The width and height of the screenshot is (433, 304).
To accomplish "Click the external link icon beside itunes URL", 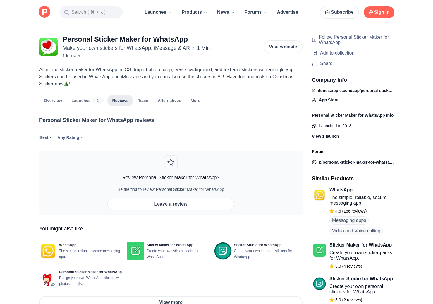I will pos(314,91).
